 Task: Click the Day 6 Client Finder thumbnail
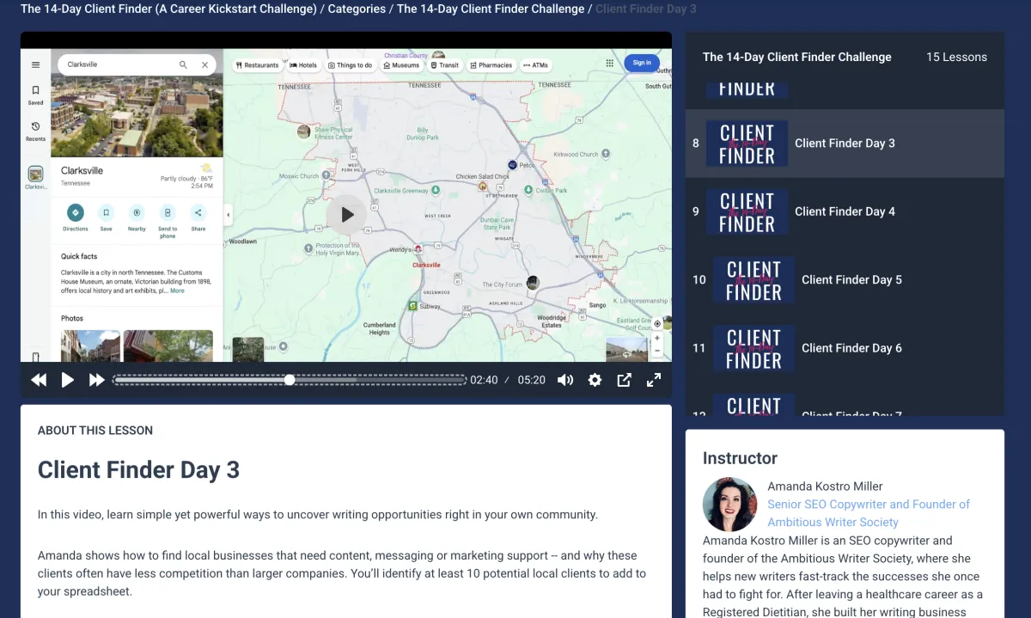click(x=753, y=348)
